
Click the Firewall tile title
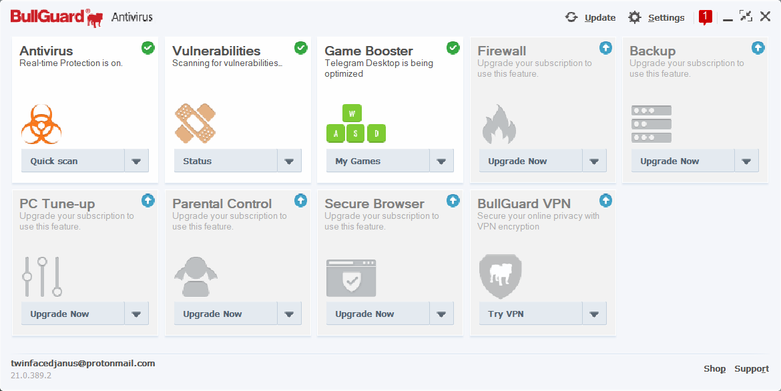point(501,51)
